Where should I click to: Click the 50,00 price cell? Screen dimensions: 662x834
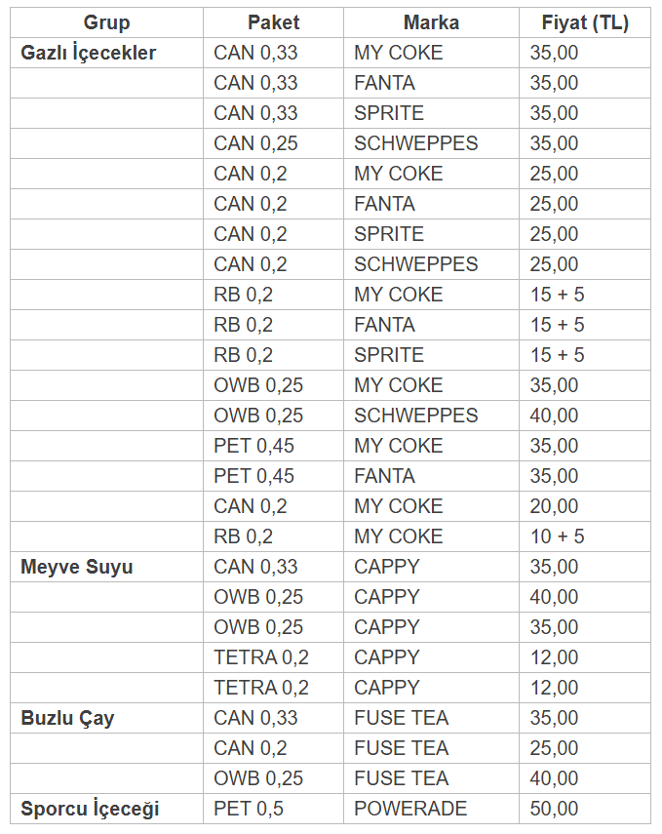coord(585,809)
